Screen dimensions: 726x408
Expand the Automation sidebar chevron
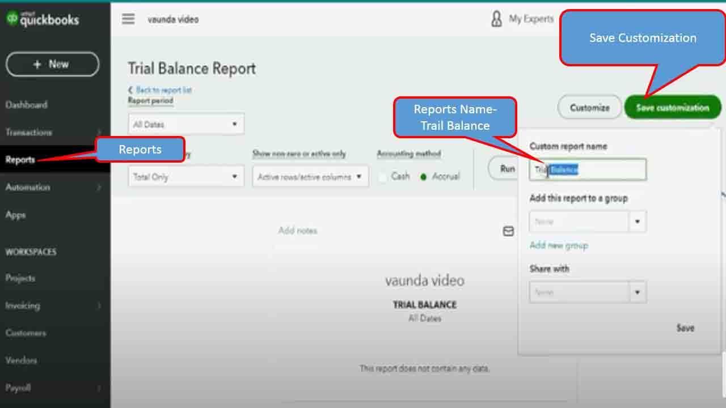coord(99,187)
